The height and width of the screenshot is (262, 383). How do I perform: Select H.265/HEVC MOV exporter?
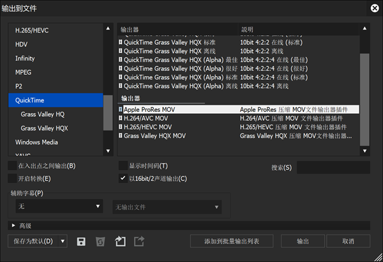point(239,127)
